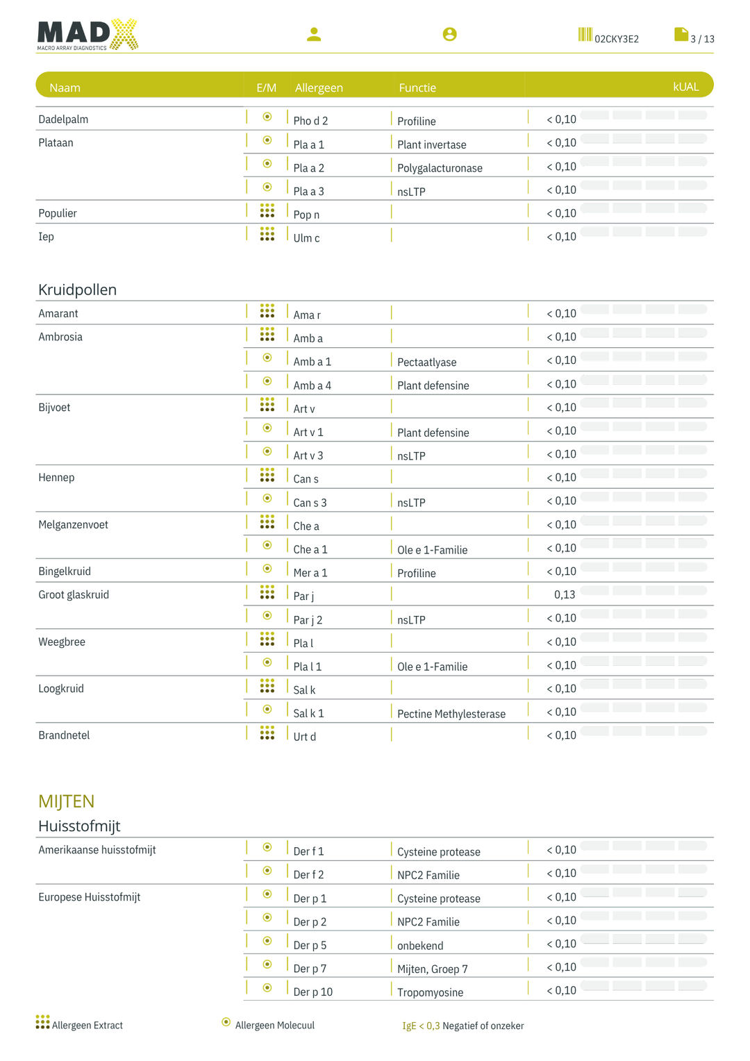Click the result bar for Par j
750x1061 pixels.
tap(644, 591)
